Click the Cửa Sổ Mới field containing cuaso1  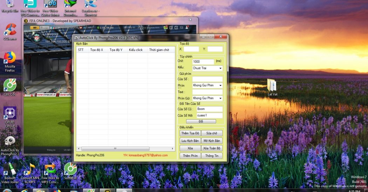pos(209,115)
